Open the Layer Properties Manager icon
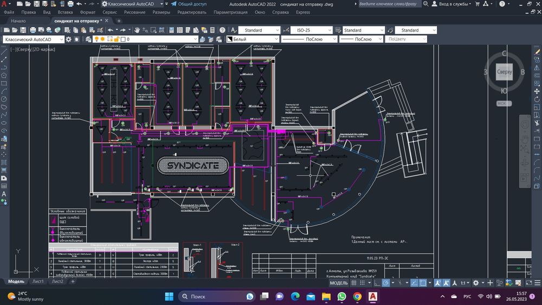542x305 pixels. (88, 40)
